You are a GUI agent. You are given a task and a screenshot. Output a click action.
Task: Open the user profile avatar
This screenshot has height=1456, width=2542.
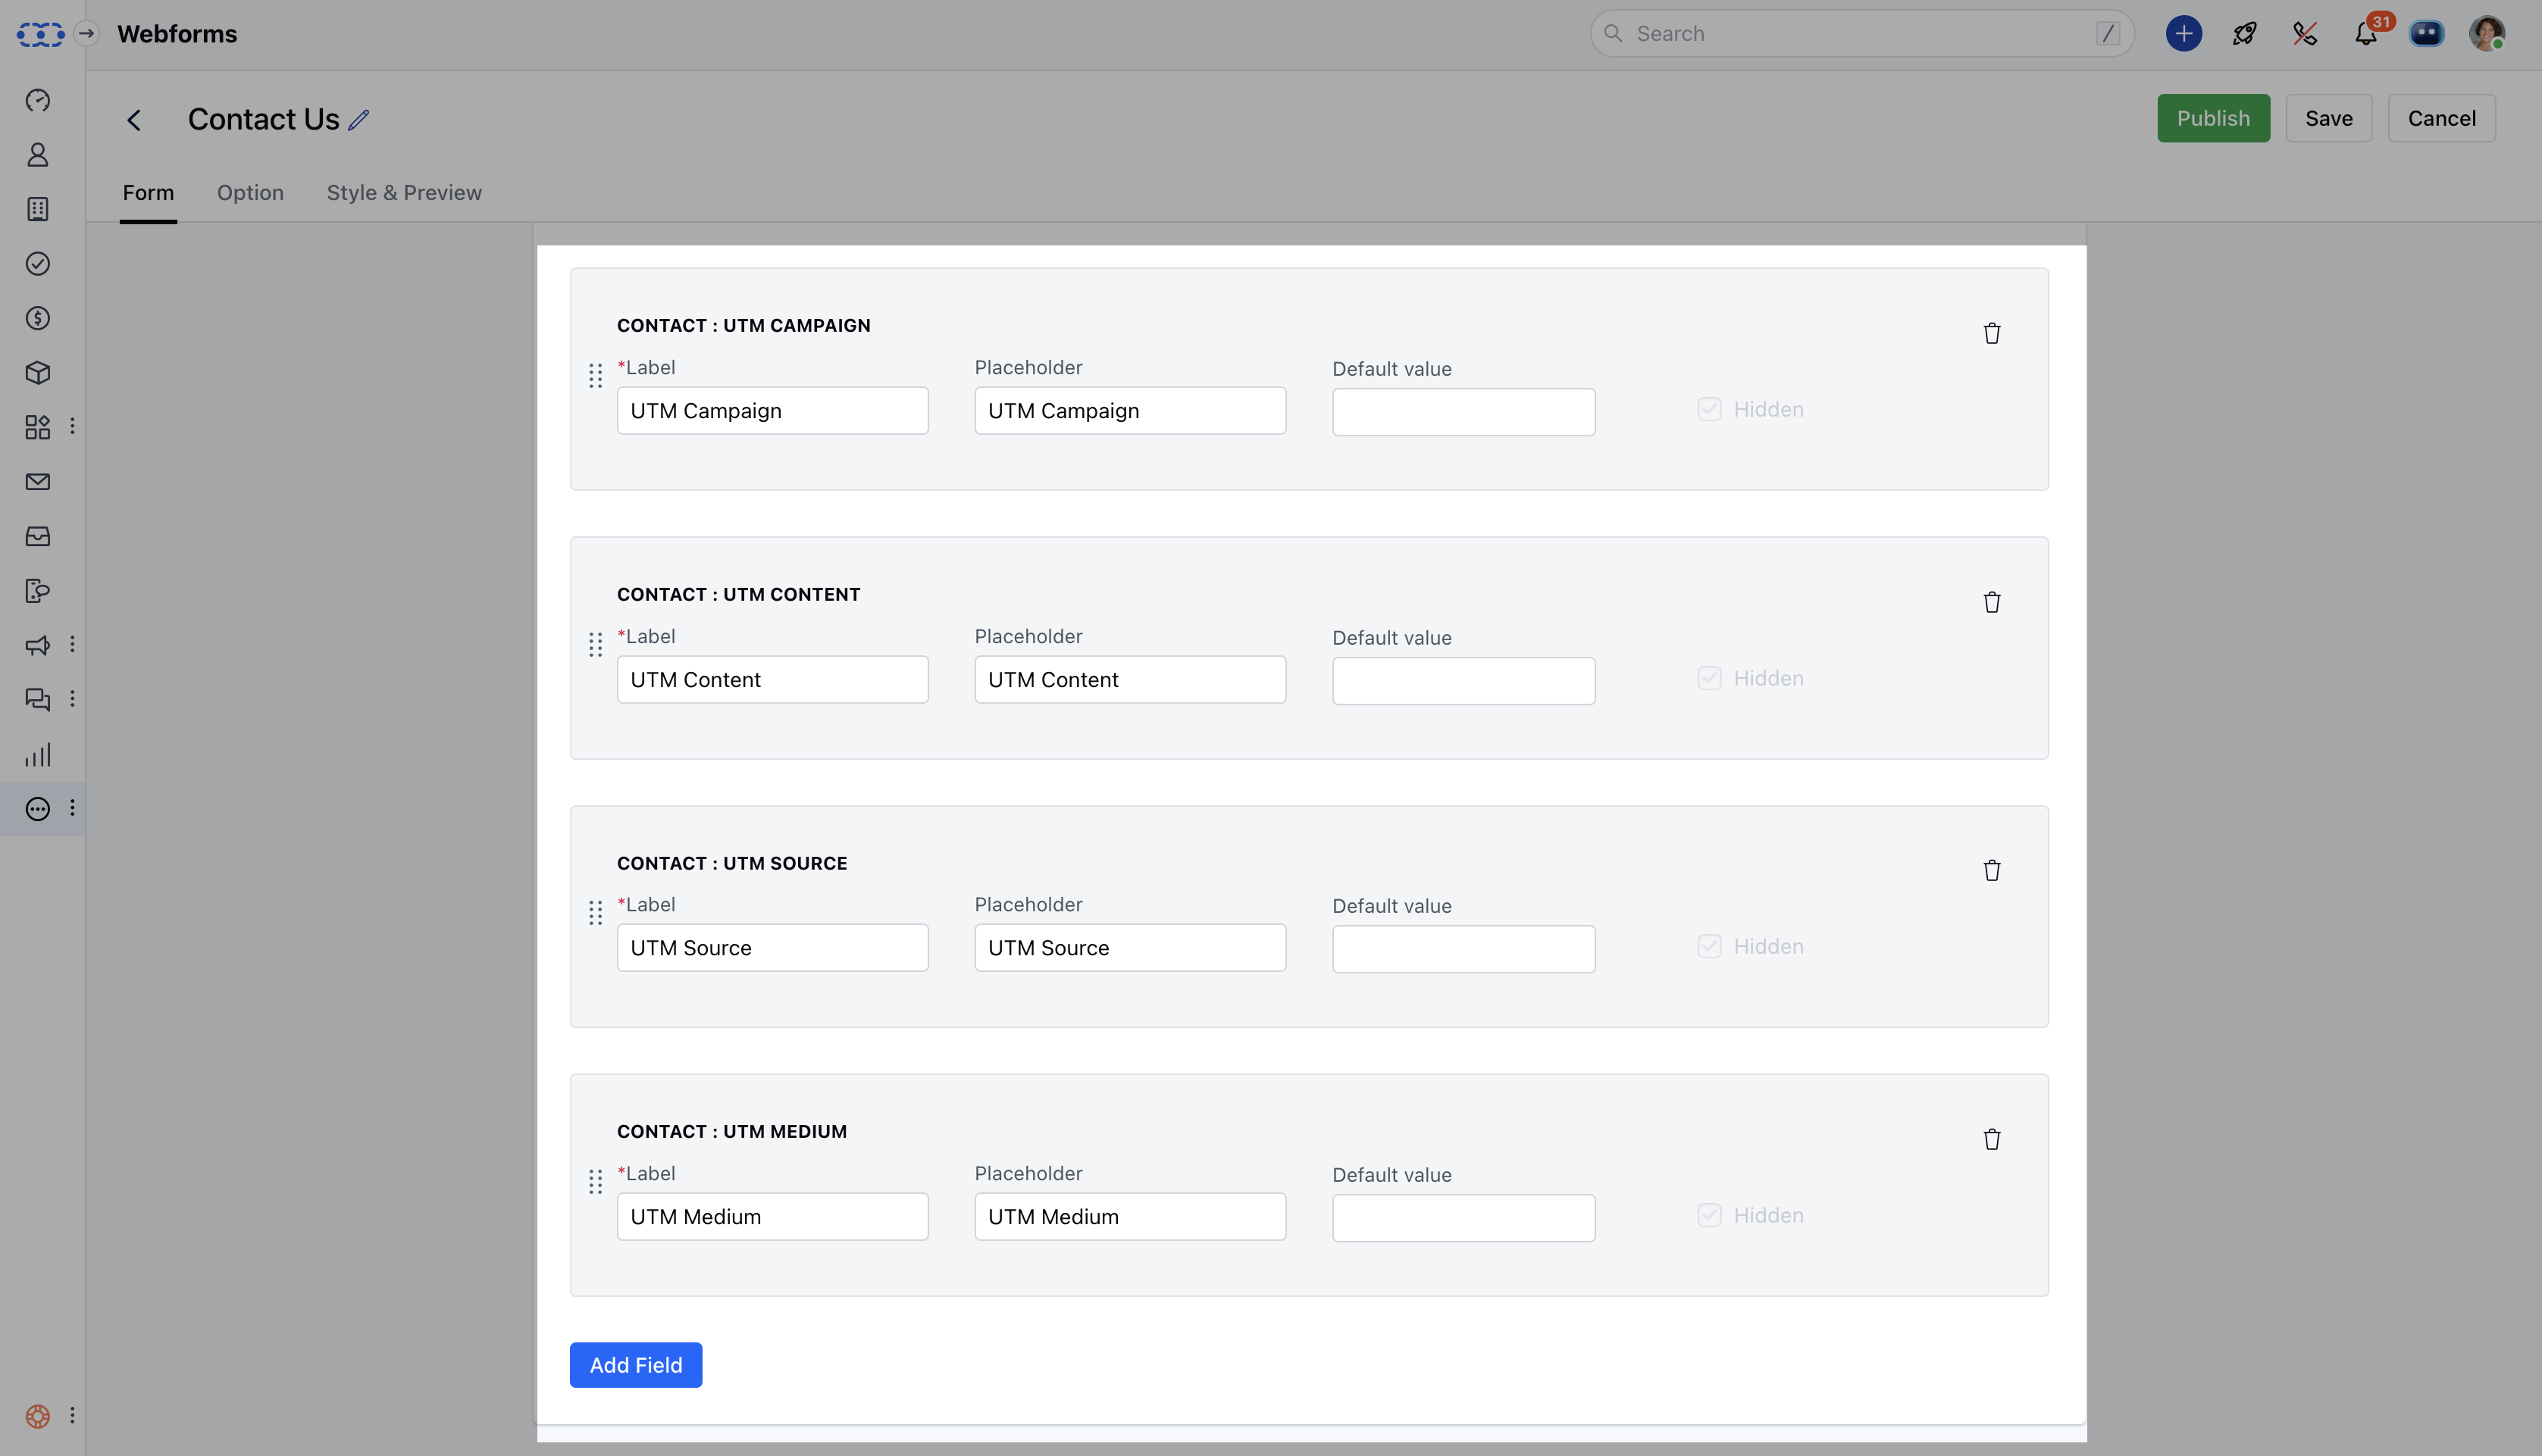pos(2487,34)
